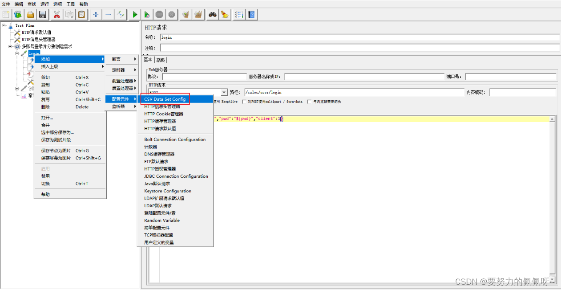Click the HTTP请求默认值 wrench icon
The height and width of the screenshot is (290, 561).
tap(17, 33)
